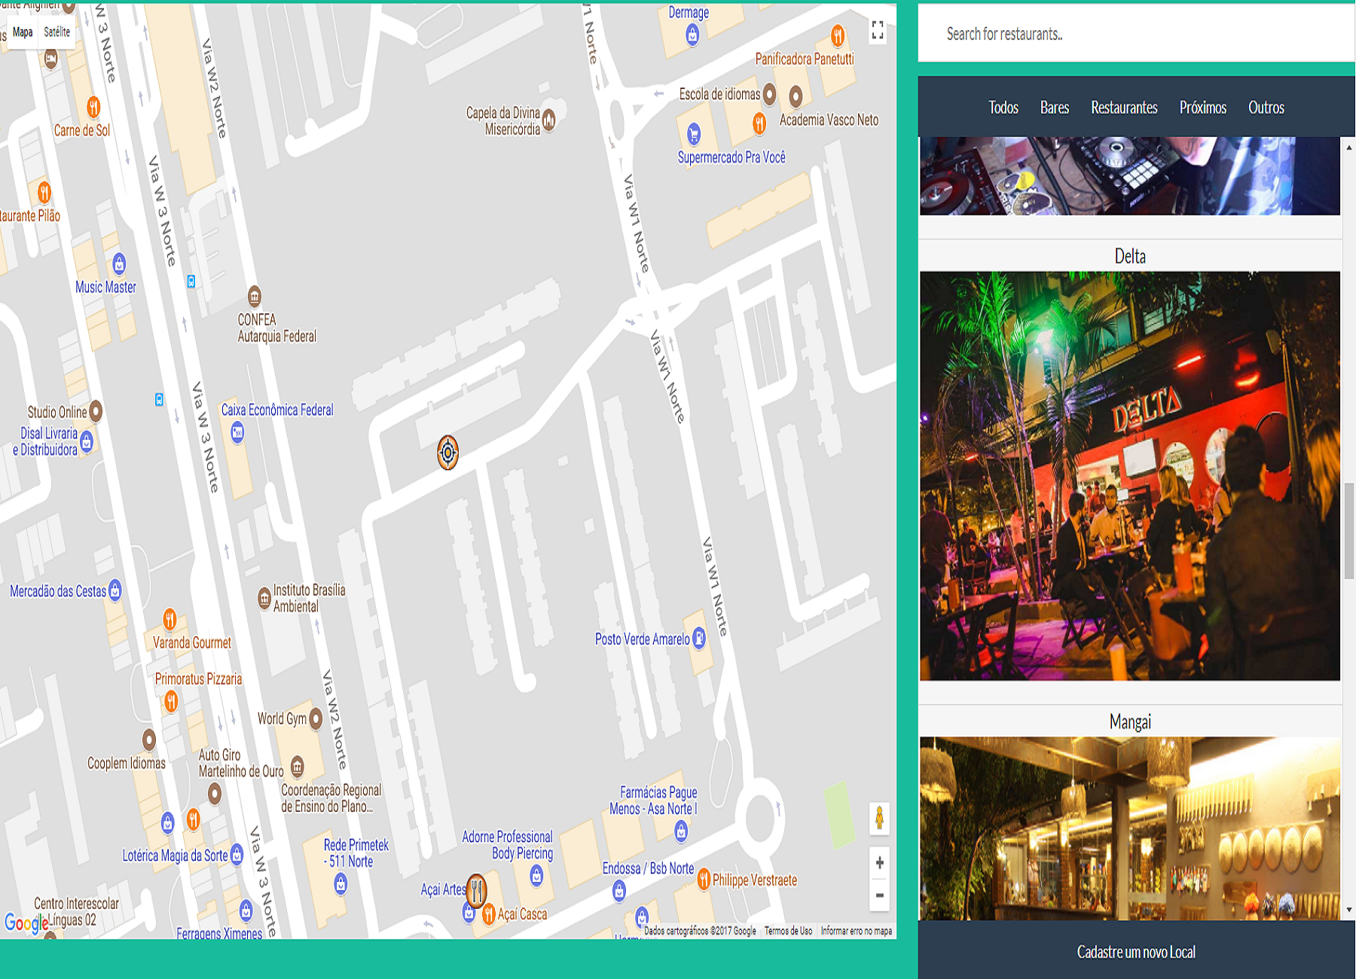Open the Mercadão das Cestas shop pin
The width and height of the screenshot is (1356, 979).
(x=115, y=590)
